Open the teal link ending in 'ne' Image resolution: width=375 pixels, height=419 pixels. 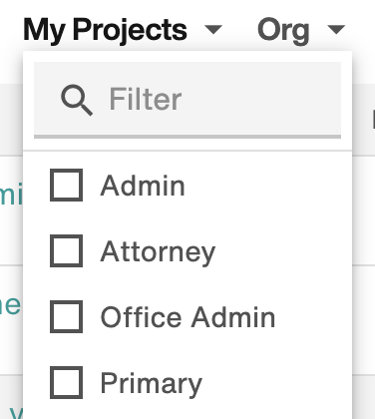[x=11, y=305]
